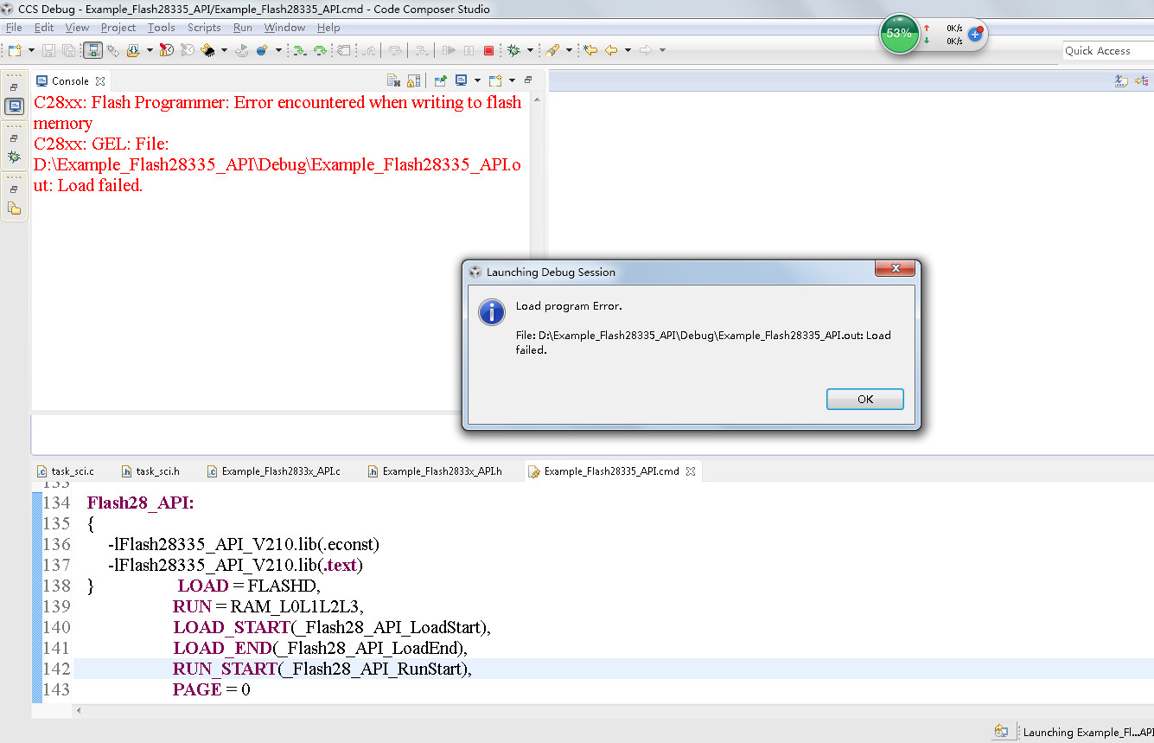1154x743 pixels.
Task: Click the Console fast-view icon in left sidebar
Action: tap(14, 106)
